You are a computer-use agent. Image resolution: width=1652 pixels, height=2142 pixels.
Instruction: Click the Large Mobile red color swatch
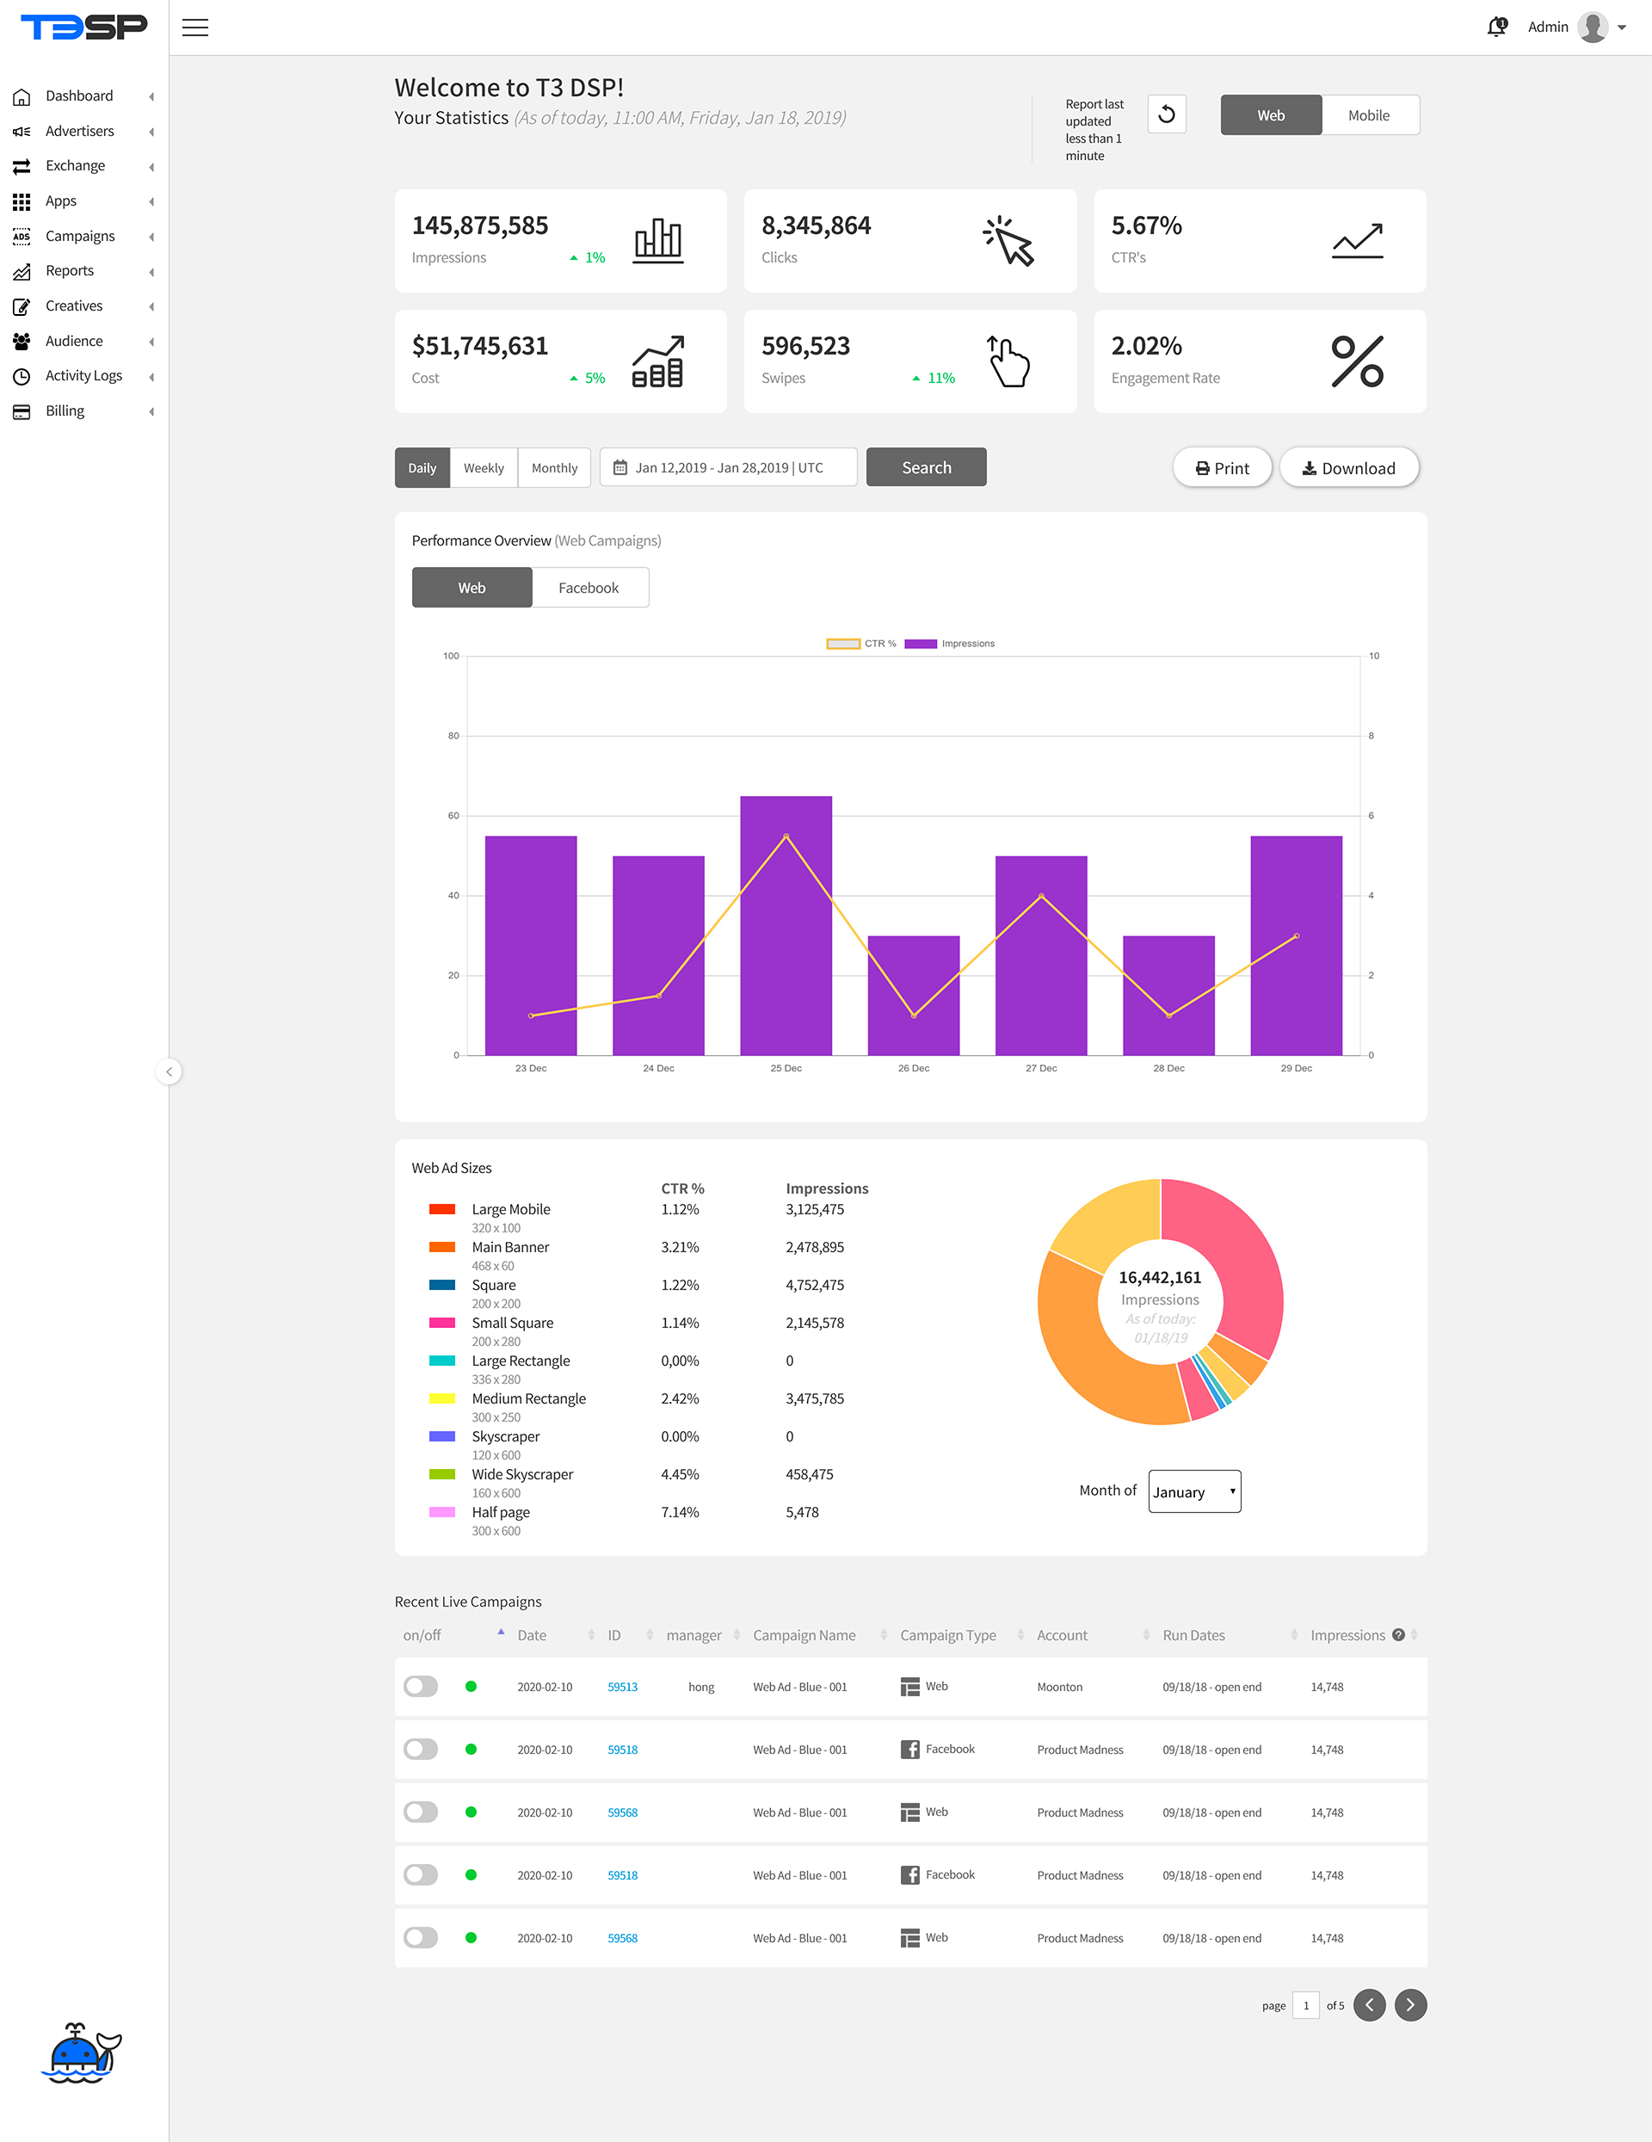(442, 1209)
